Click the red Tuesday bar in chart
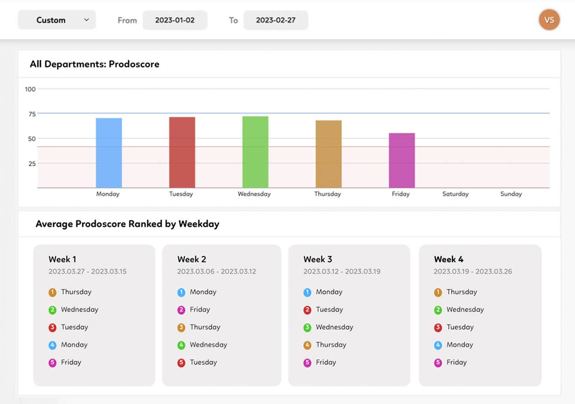Screen dimensions: 575x404 (182, 152)
